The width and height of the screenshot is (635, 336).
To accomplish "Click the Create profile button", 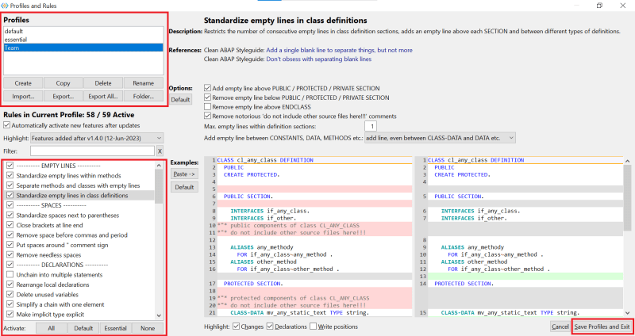I will [x=23, y=83].
